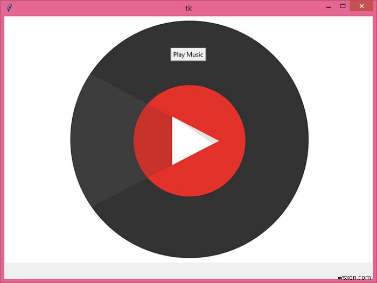377x283 pixels.
Task: Open the tk feather icon window menu
Action: pyautogui.click(x=9, y=8)
